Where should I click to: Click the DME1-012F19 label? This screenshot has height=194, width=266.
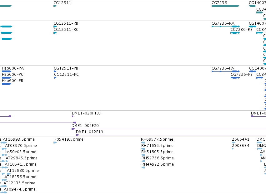89,132
